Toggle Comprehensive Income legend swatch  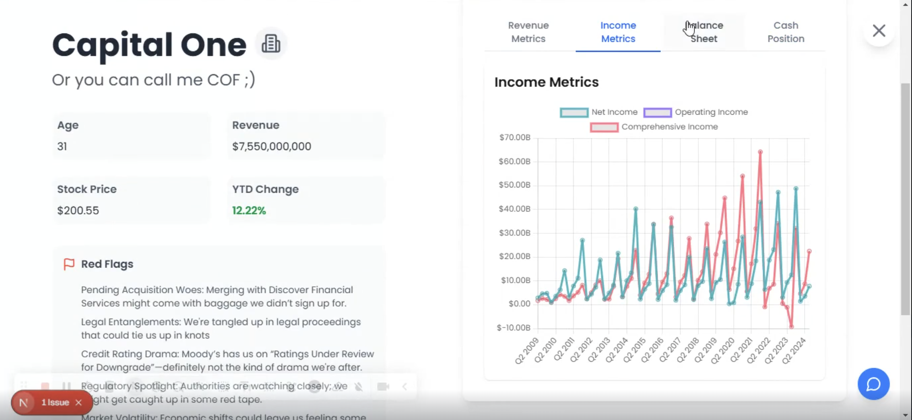point(604,127)
